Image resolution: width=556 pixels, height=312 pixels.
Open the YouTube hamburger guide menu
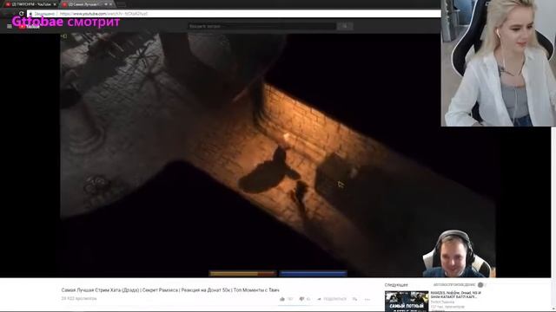[x=10, y=26]
